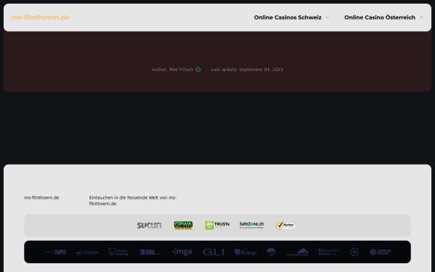Viewport: 435px width, 272px height.
Task: Open the Gordon Moody logo
Action: (x=380, y=252)
